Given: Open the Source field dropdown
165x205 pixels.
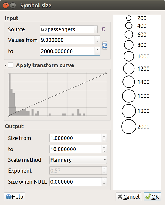Looking at the screenshot, I should click(96, 29).
